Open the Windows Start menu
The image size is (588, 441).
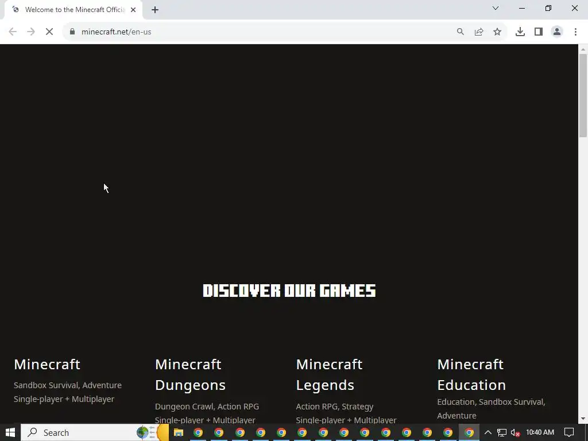(x=10, y=432)
